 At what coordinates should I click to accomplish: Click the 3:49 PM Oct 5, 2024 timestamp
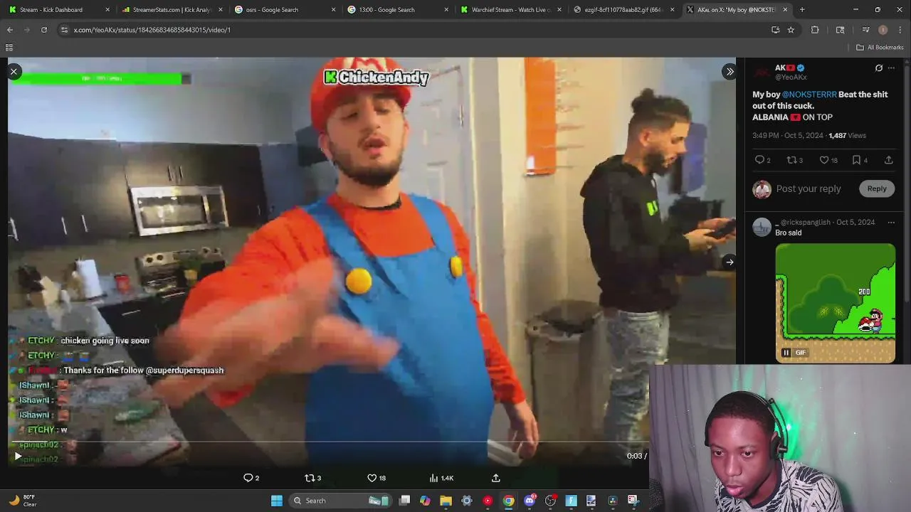(788, 135)
